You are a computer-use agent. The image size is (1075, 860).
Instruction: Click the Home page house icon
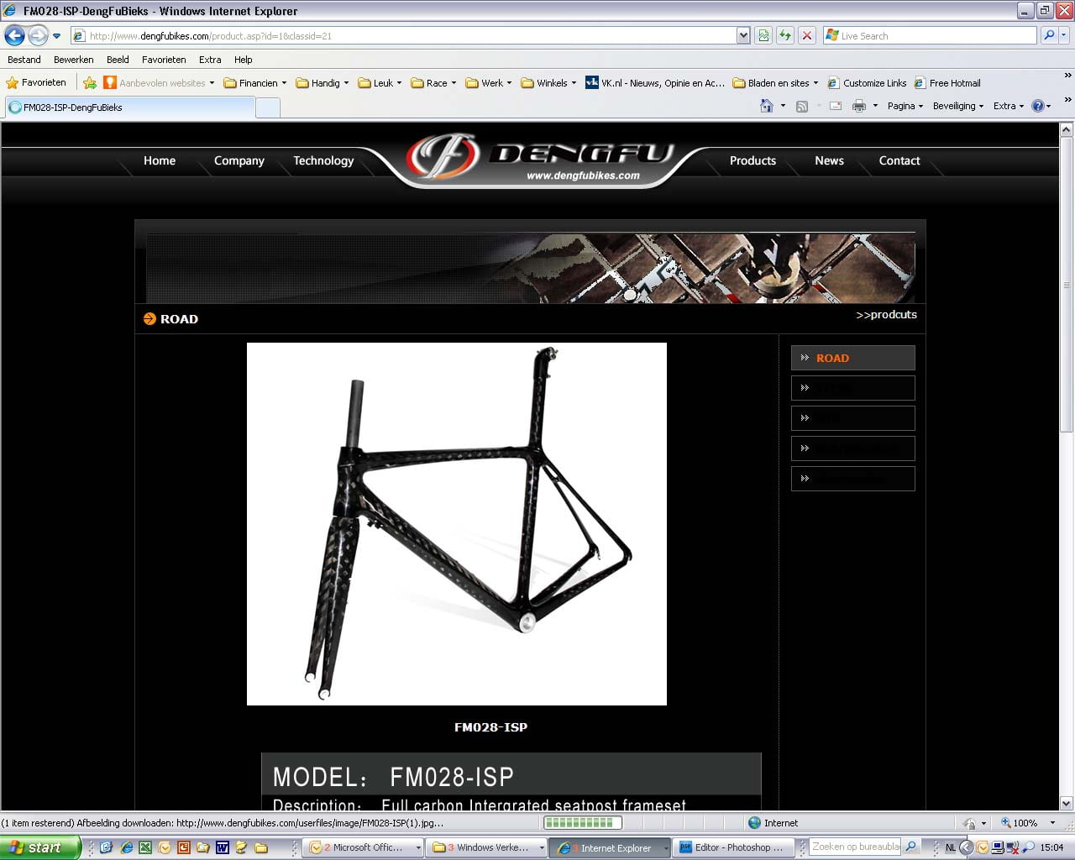pos(766,106)
